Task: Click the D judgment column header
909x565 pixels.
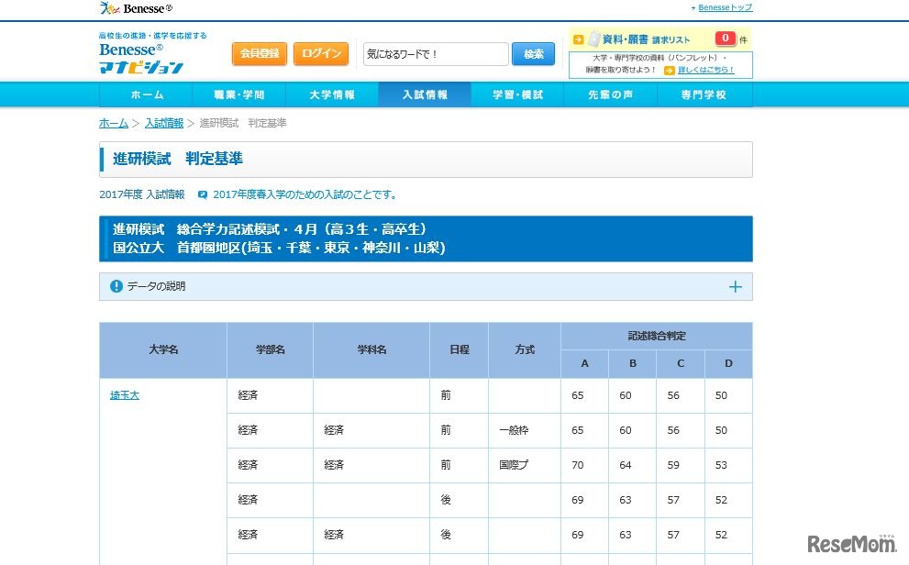Action: [x=728, y=363]
